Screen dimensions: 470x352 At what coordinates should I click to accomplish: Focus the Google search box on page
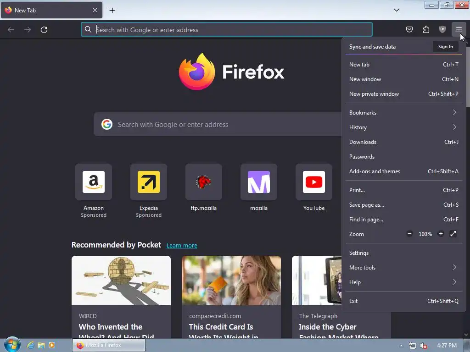(218, 124)
